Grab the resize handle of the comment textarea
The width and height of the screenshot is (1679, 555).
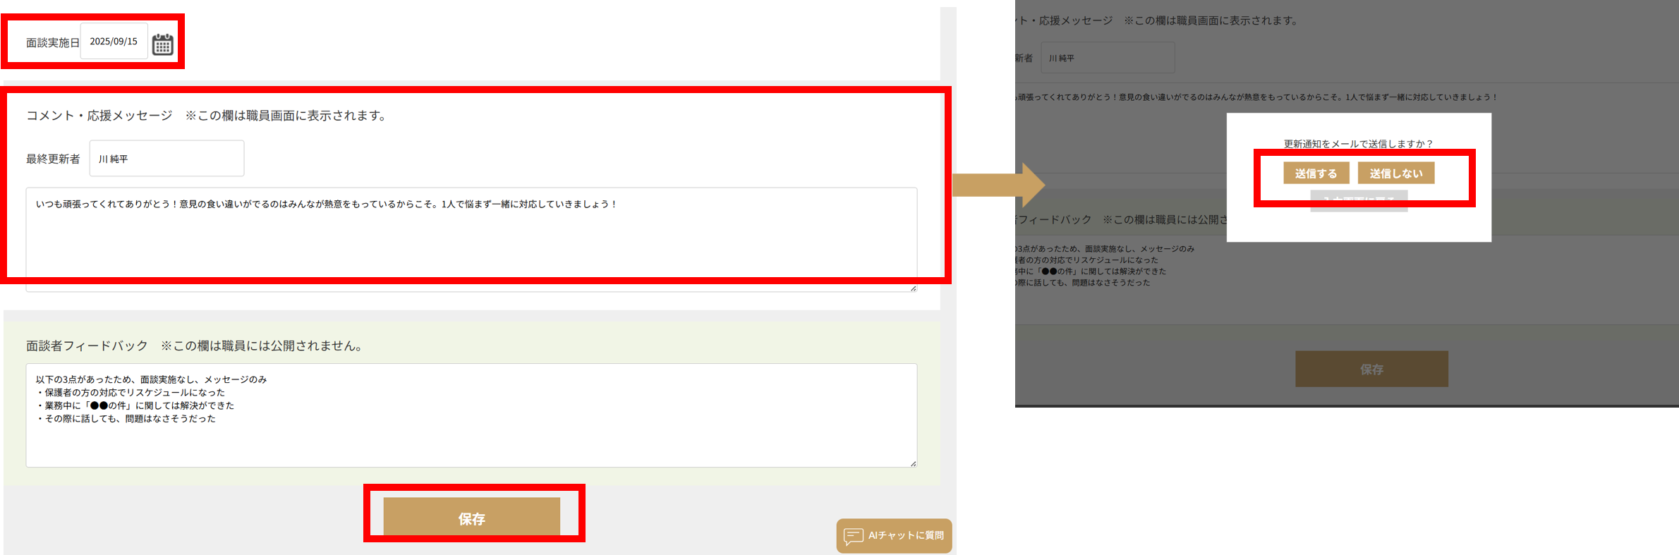(x=913, y=288)
